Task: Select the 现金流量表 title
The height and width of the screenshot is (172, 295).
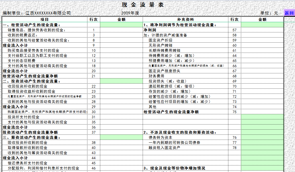Action: [x=143, y=5]
